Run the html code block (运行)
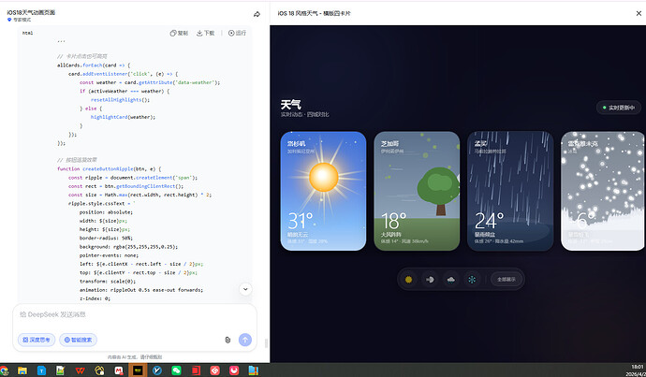 [x=237, y=33]
